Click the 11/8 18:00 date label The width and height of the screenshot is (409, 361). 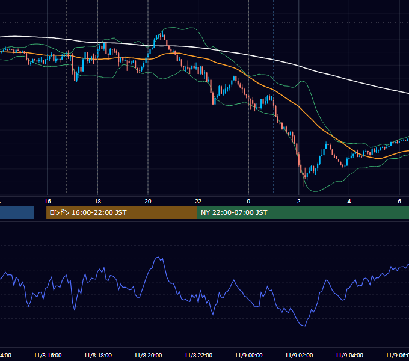(98, 356)
